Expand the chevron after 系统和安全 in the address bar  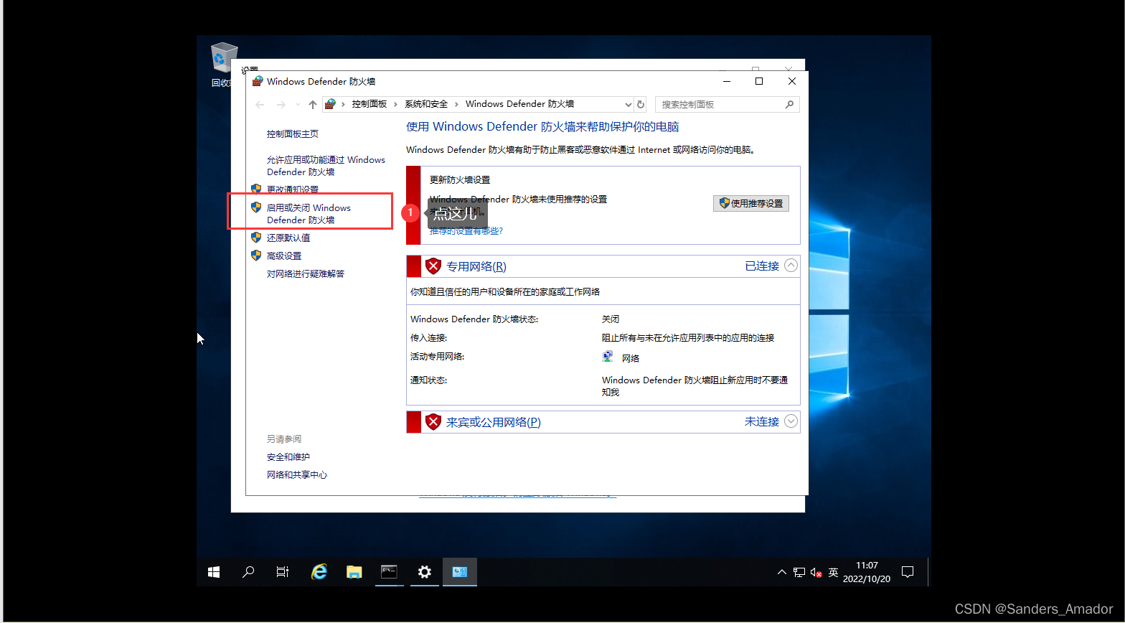pyautogui.click(x=456, y=104)
